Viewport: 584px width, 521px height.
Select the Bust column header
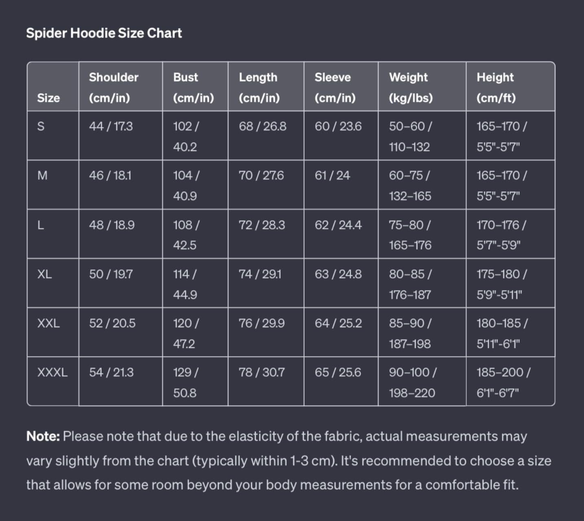(195, 87)
